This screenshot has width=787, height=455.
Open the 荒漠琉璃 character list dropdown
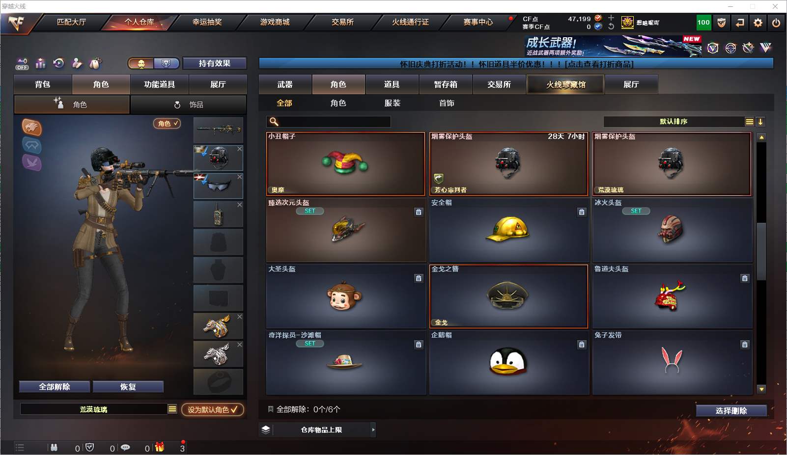pos(172,409)
